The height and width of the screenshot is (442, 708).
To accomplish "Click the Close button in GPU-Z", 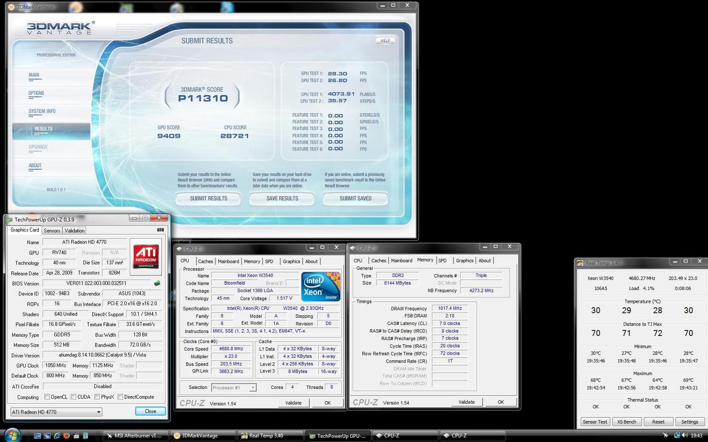I will click(150, 411).
